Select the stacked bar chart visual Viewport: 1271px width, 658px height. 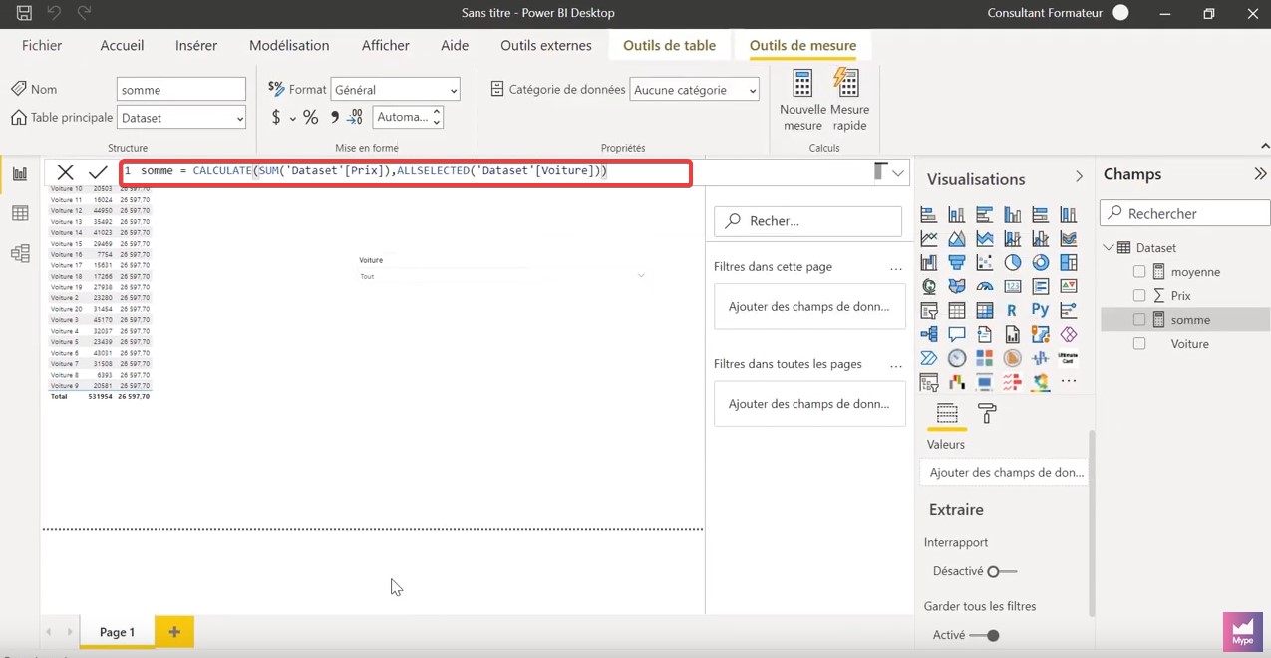click(x=929, y=214)
